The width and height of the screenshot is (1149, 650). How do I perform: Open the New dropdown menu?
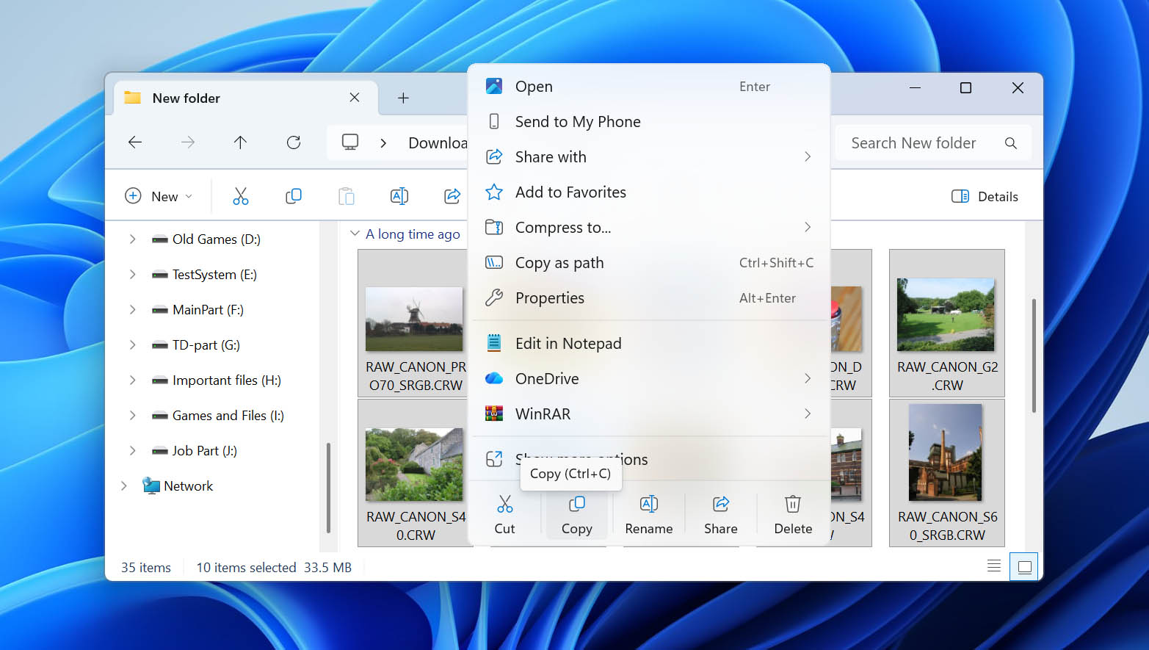[x=159, y=196]
